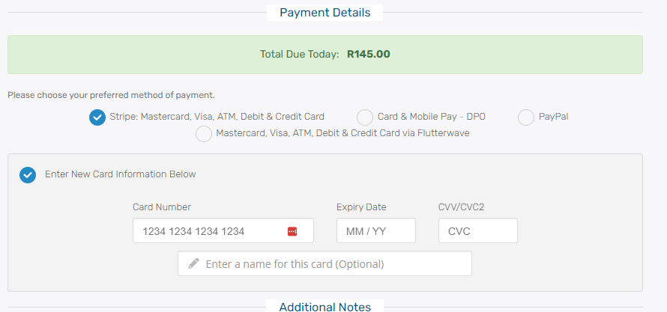This screenshot has height=312, width=667.
Task: Click the Enter New Card Information Below label
Action: tap(120, 174)
